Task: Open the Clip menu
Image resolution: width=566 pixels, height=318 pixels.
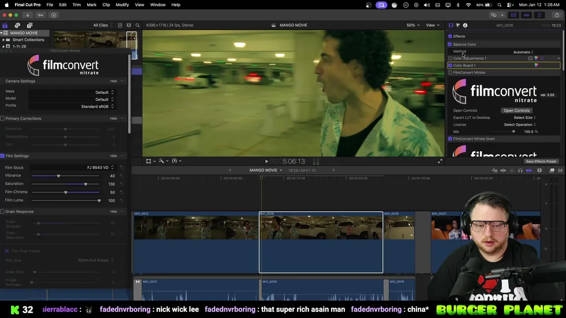Action: (x=106, y=4)
